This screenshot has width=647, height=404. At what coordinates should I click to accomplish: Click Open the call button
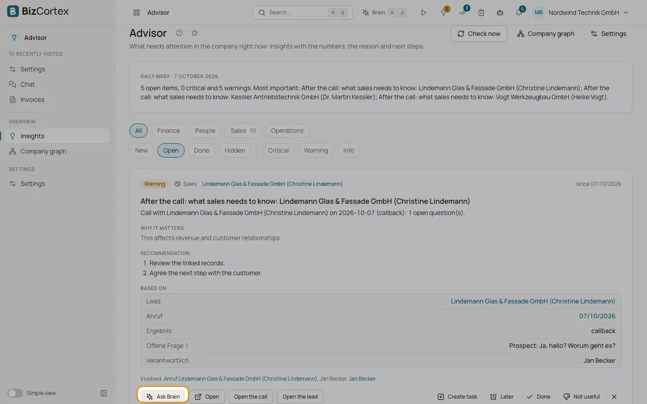pos(251,397)
